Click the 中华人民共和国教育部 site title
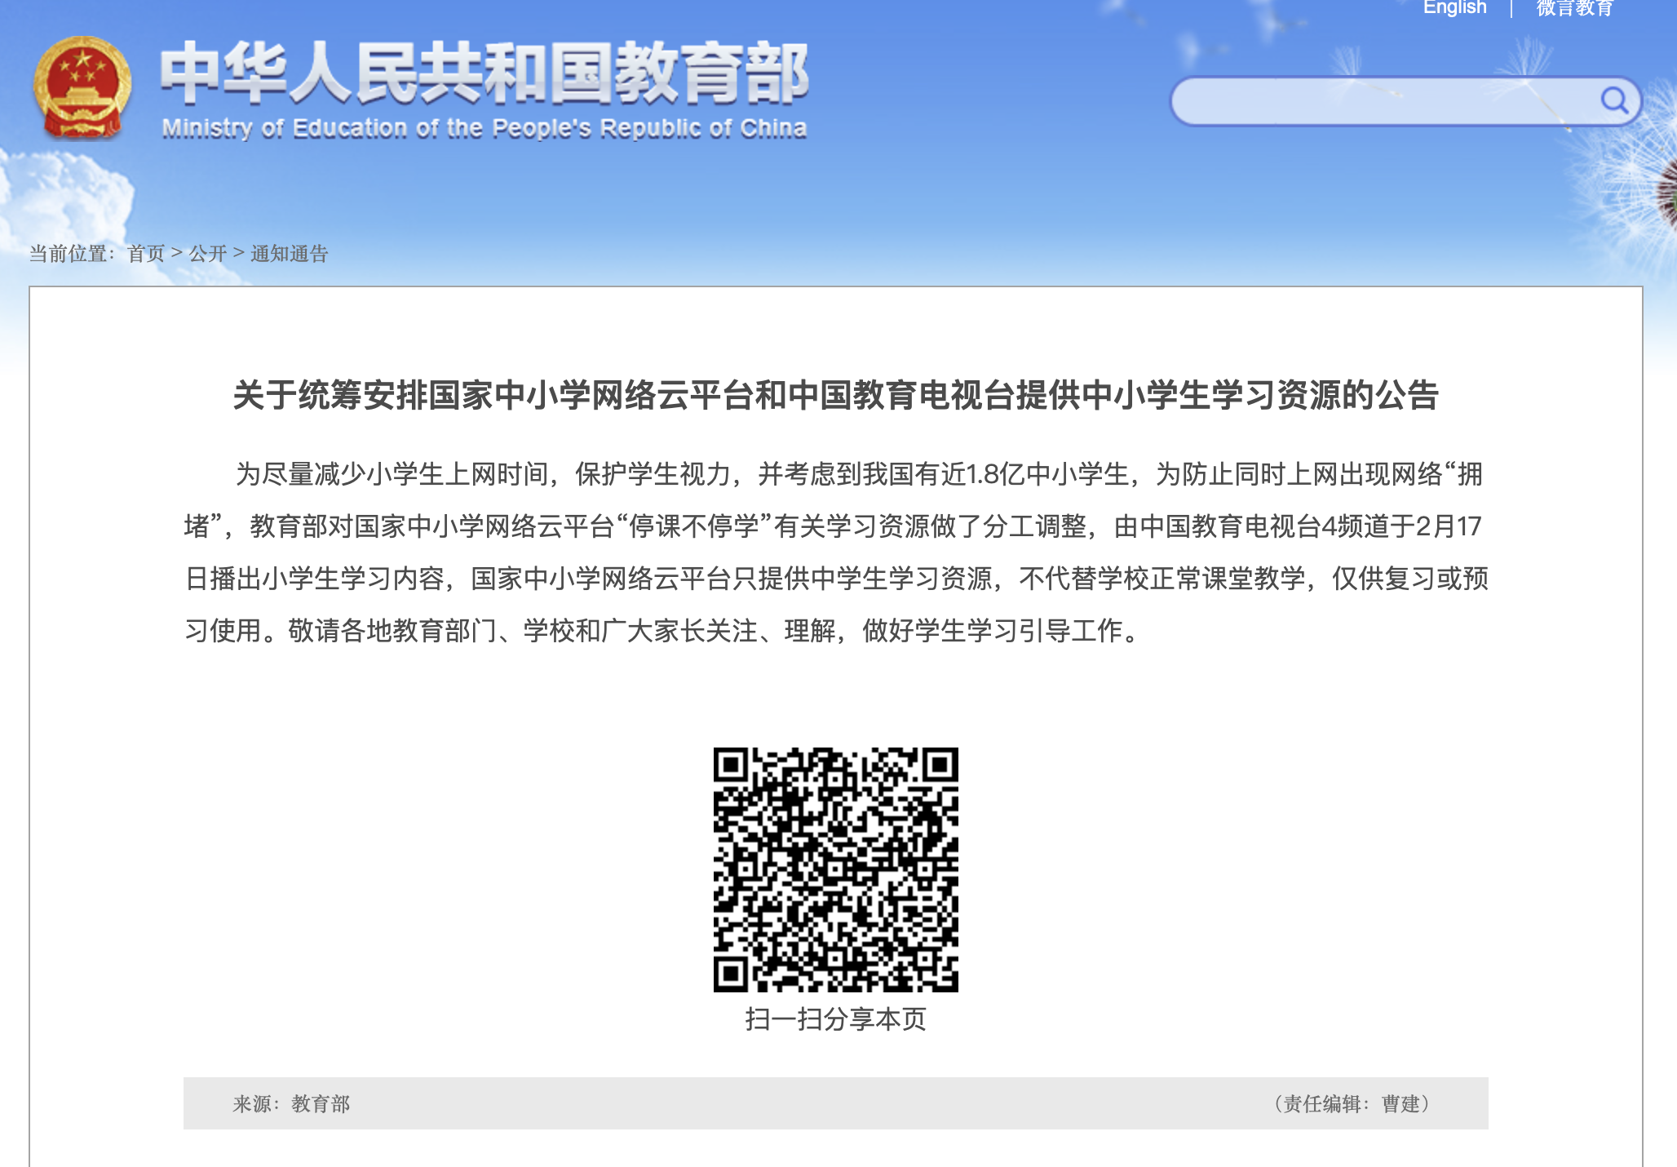This screenshot has height=1167, width=1677. [x=484, y=73]
